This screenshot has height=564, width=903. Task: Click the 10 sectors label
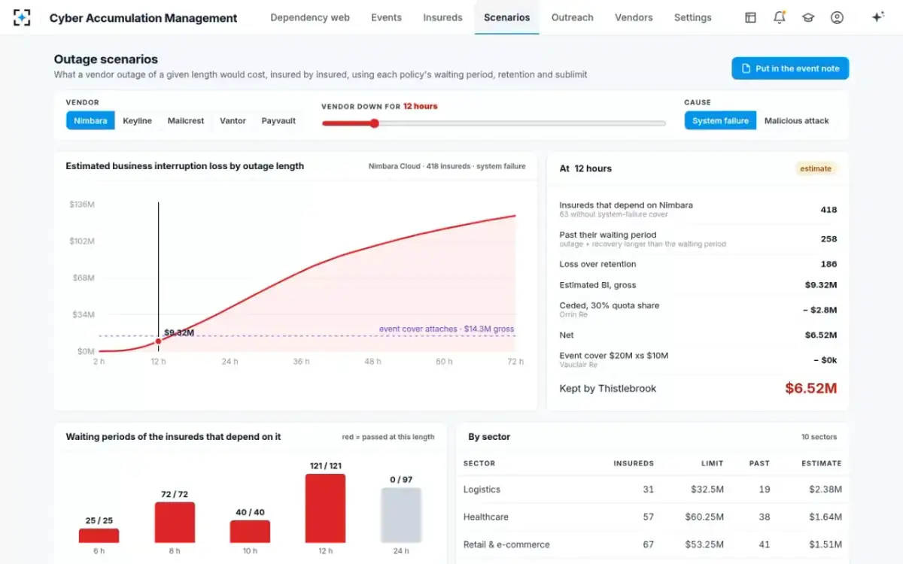[x=819, y=437]
